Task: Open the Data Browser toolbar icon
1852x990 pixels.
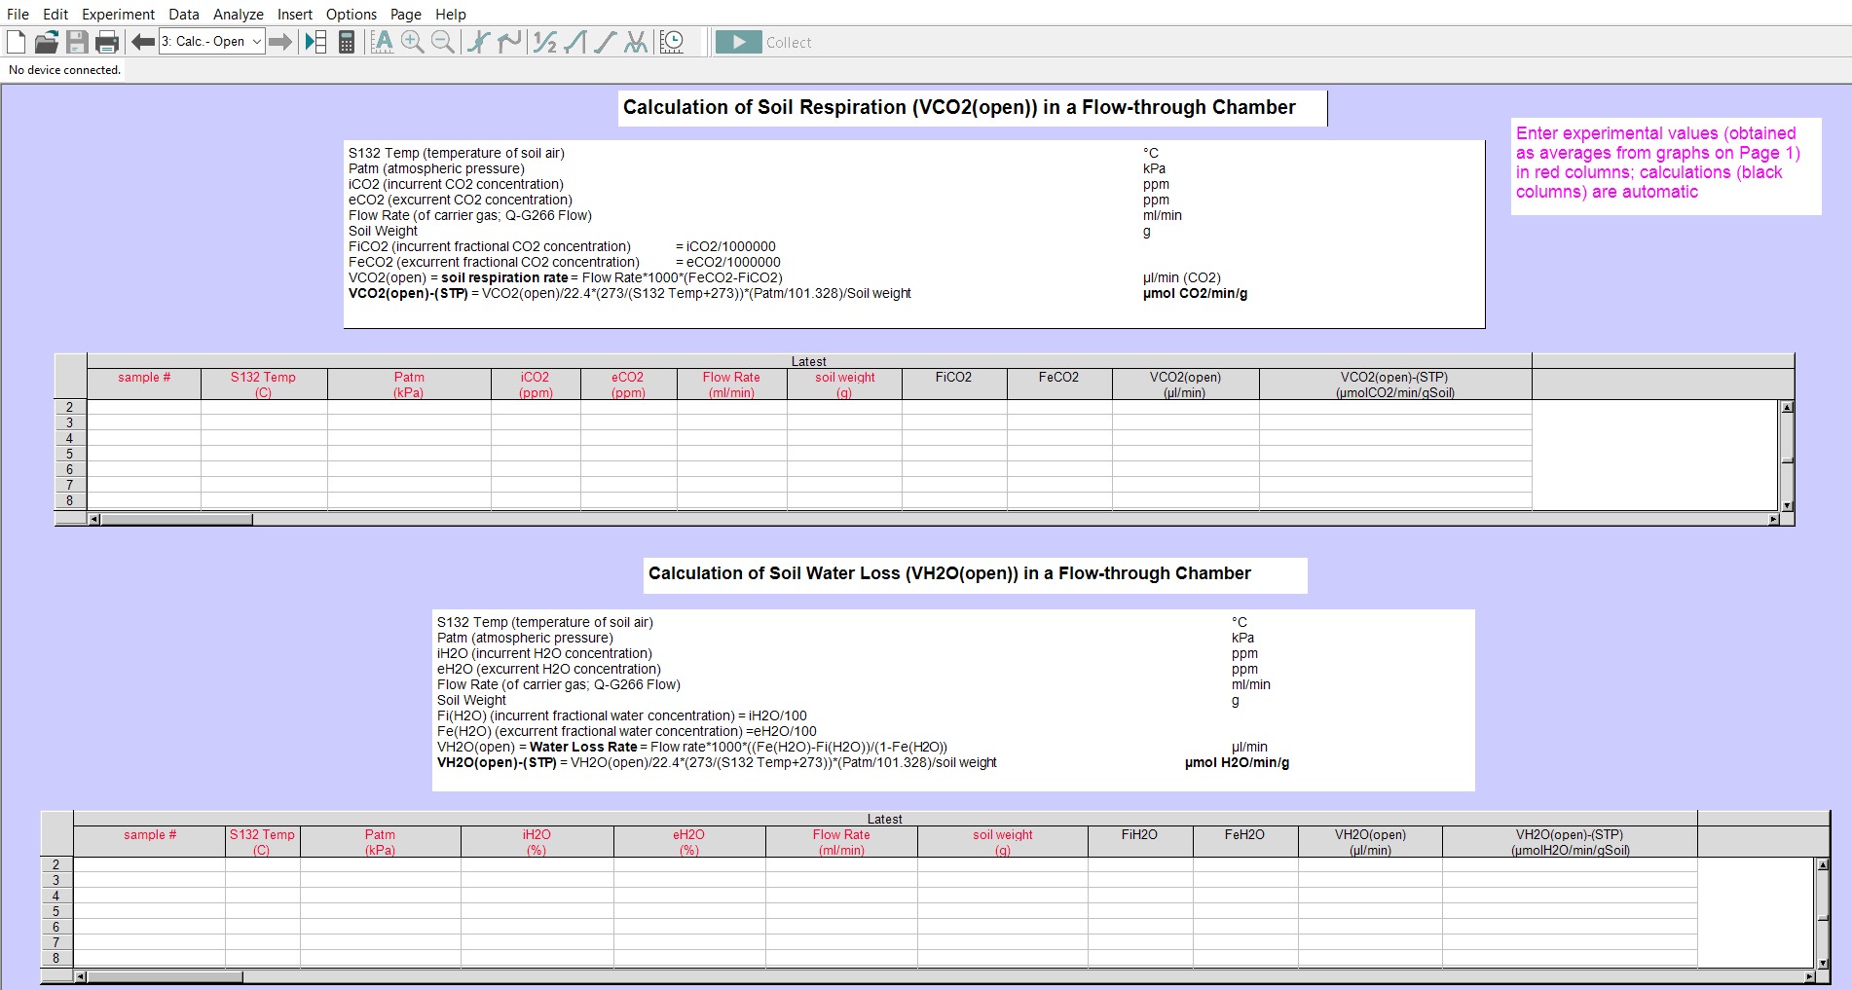Action: (x=315, y=42)
